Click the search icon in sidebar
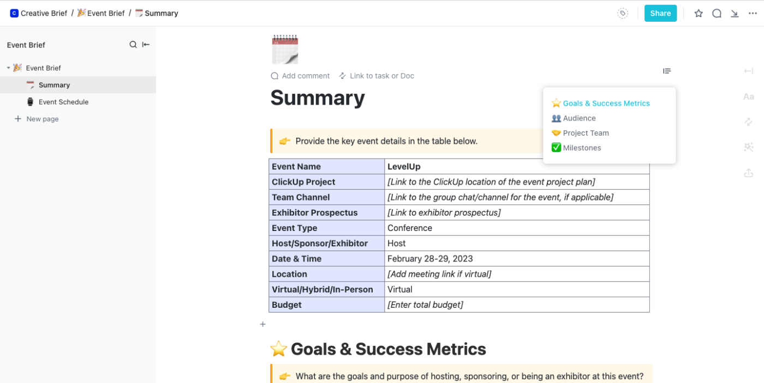764x383 pixels. click(133, 45)
